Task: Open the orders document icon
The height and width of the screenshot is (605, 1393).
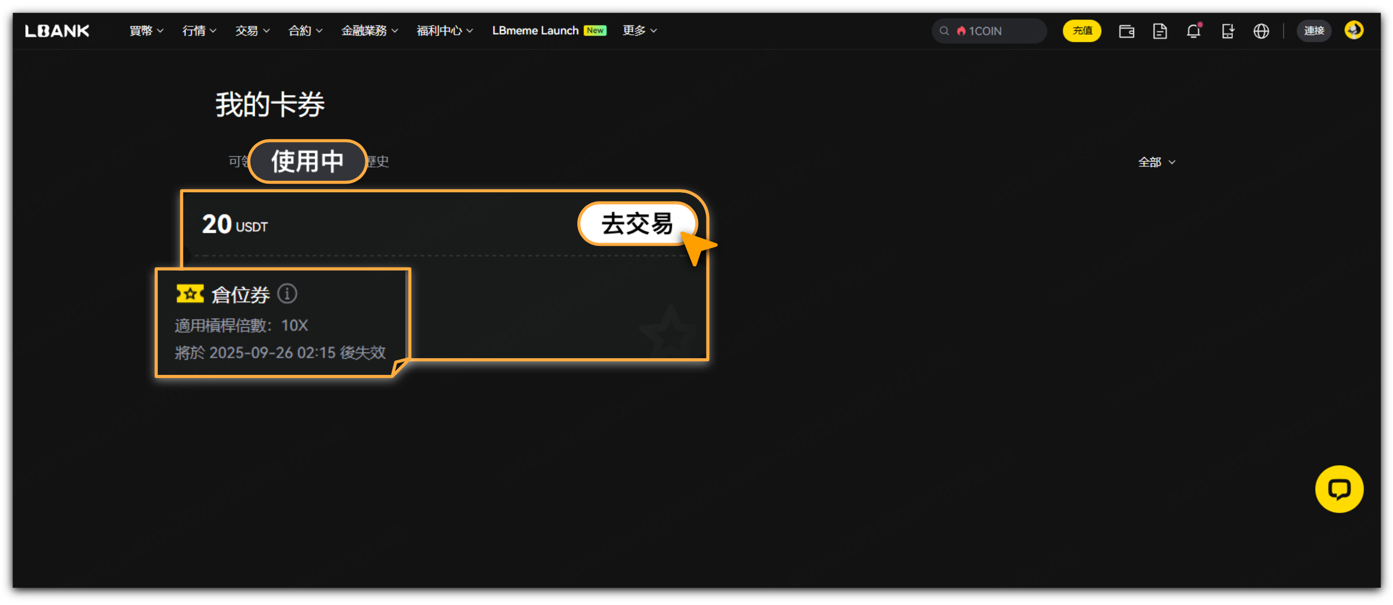Action: [1159, 31]
